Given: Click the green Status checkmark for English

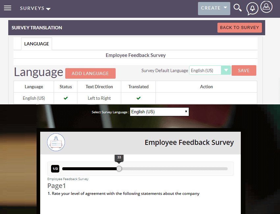Looking at the screenshot, I should [66, 98].
